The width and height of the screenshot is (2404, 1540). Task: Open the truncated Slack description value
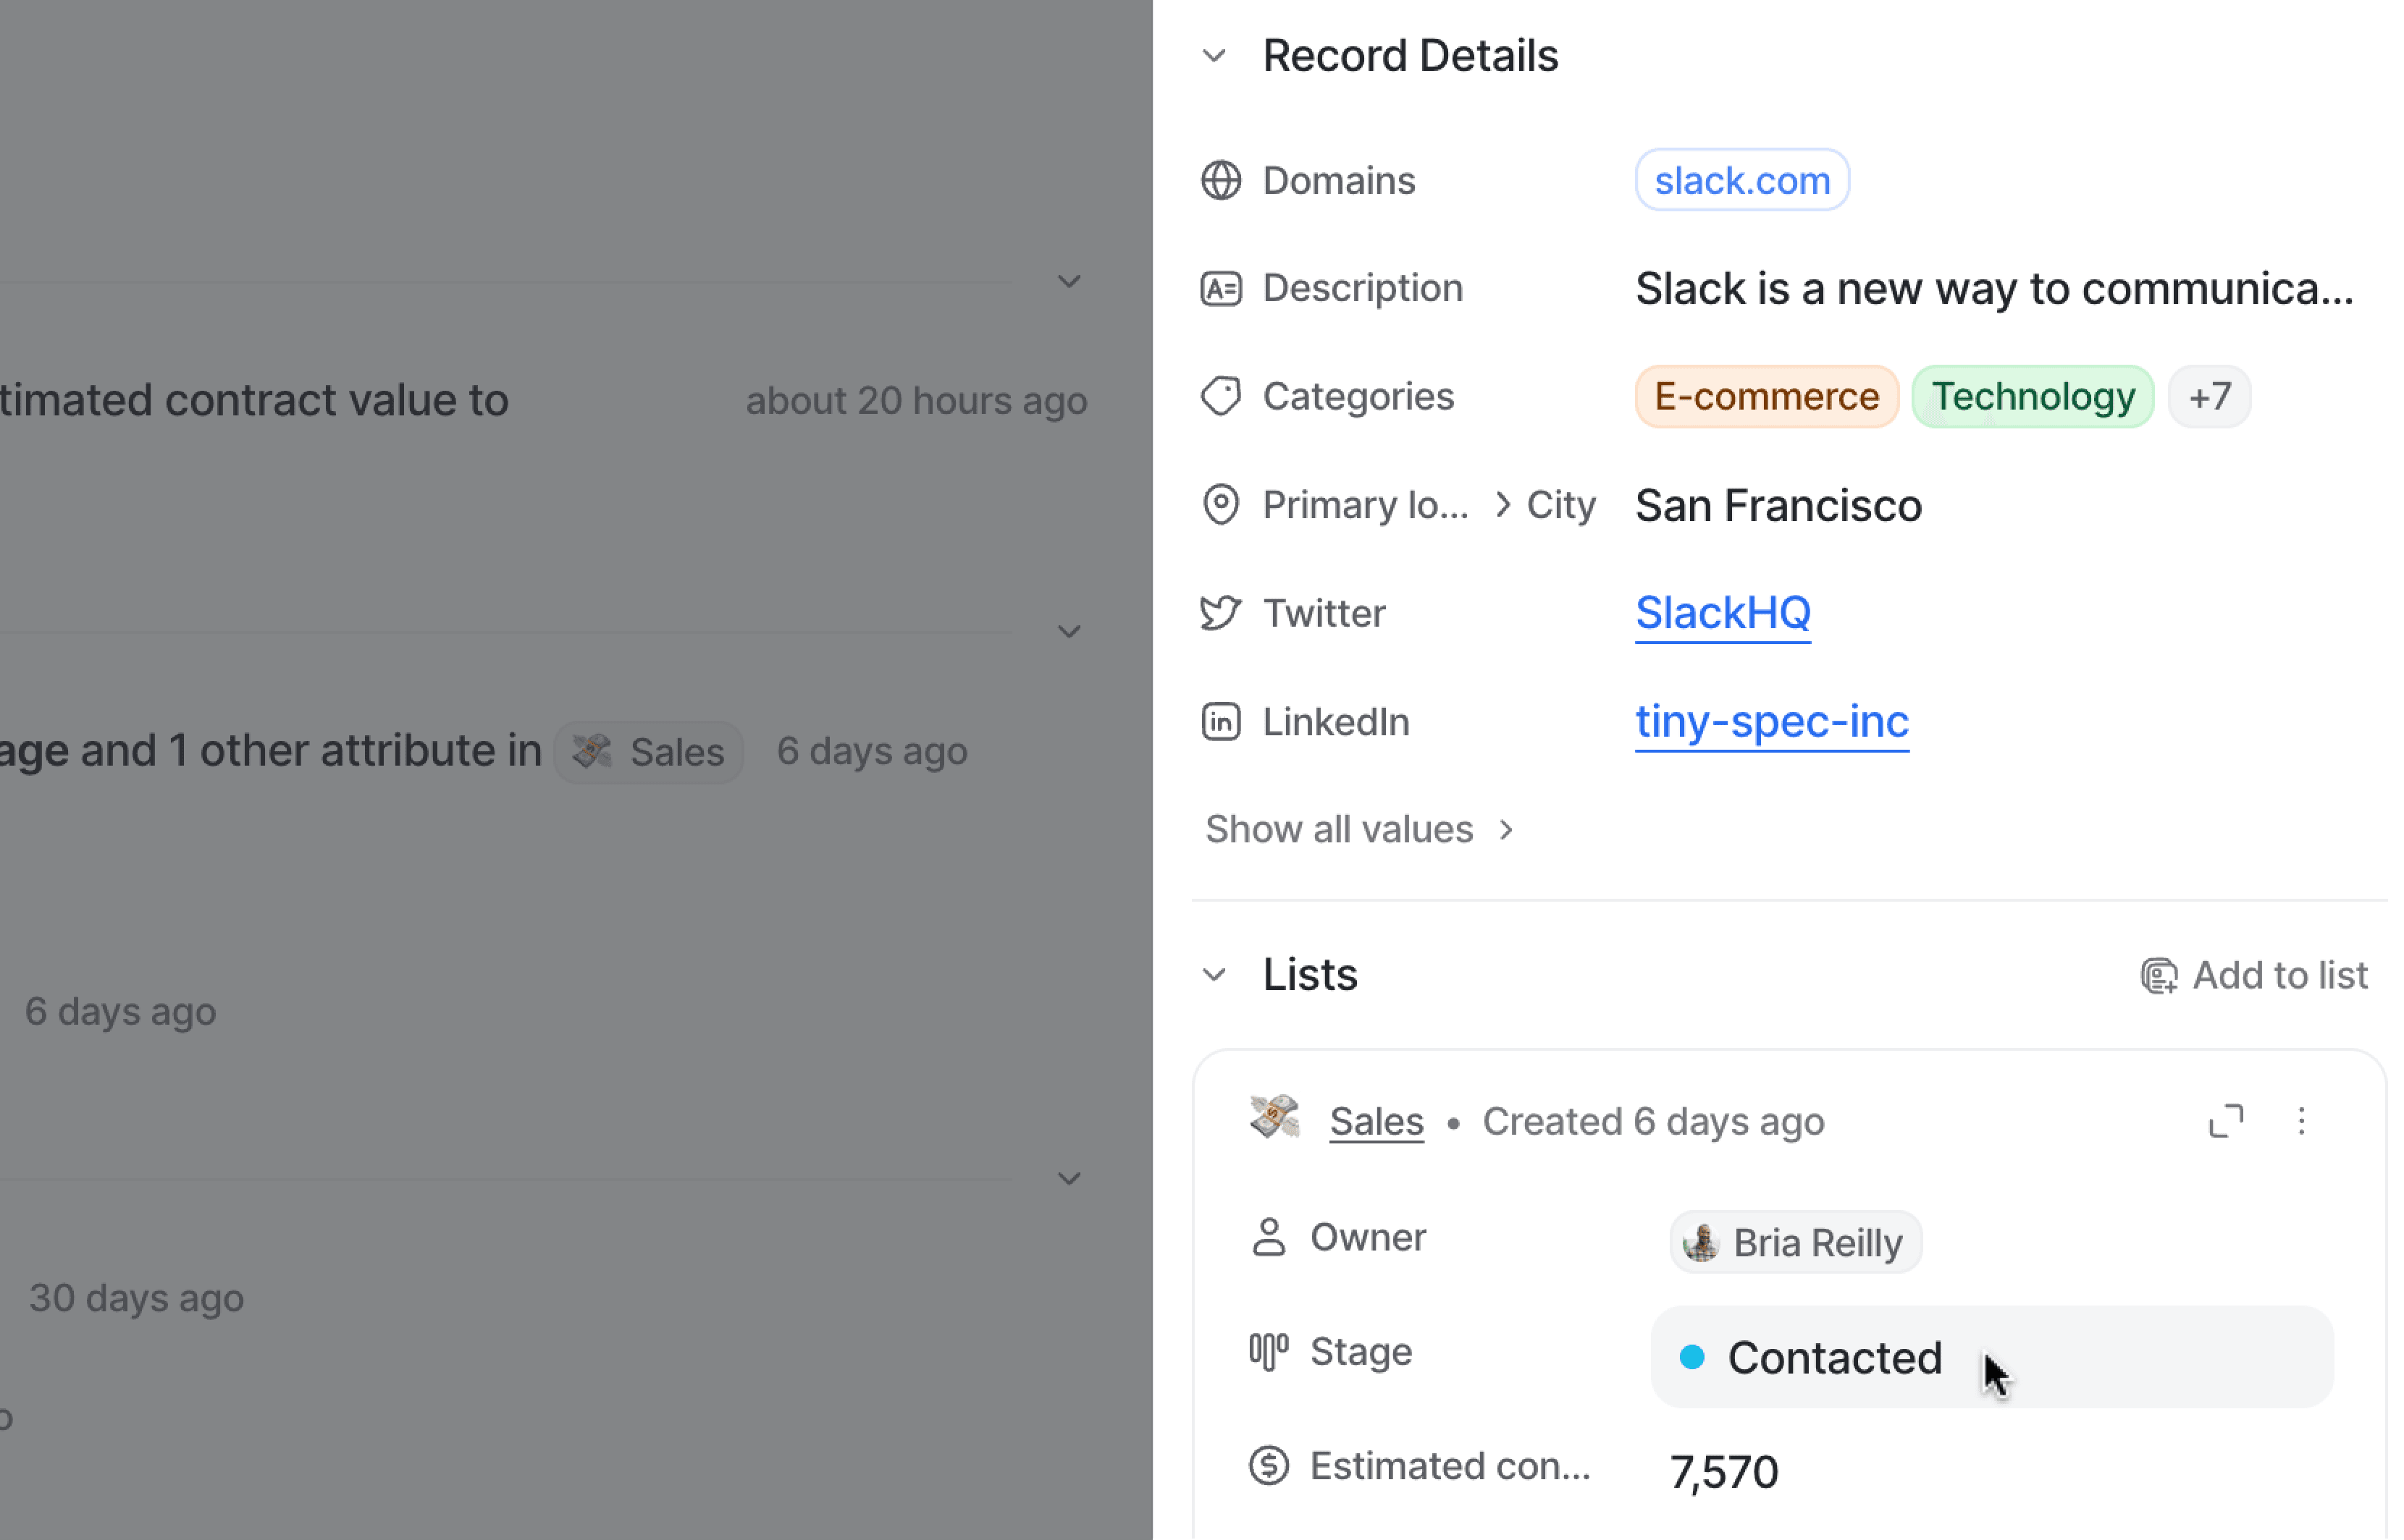tap(1994, 289)
